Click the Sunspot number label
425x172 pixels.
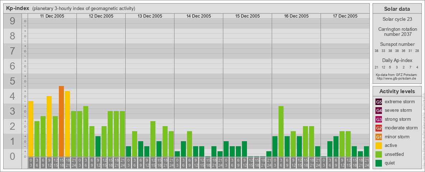pos(397,44)
